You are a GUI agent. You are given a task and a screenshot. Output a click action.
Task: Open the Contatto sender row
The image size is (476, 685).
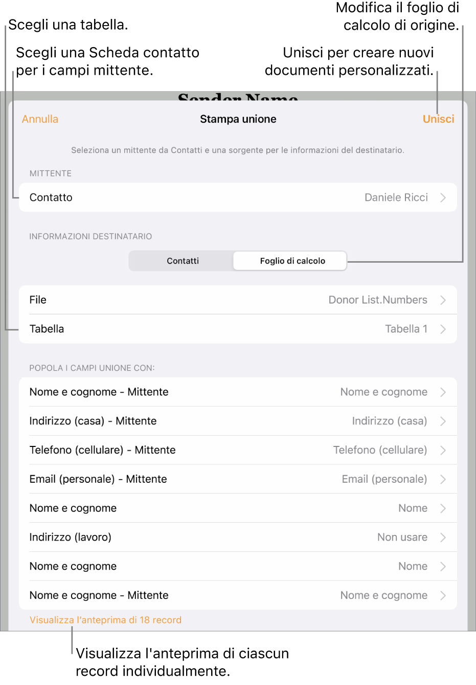238,198
